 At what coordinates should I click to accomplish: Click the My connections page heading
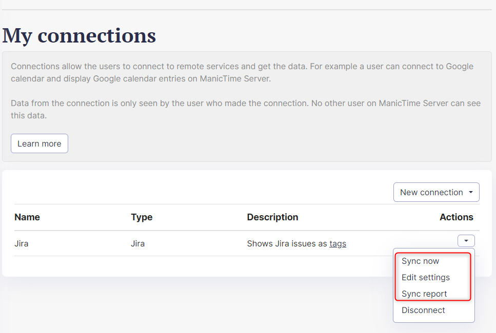79,35
